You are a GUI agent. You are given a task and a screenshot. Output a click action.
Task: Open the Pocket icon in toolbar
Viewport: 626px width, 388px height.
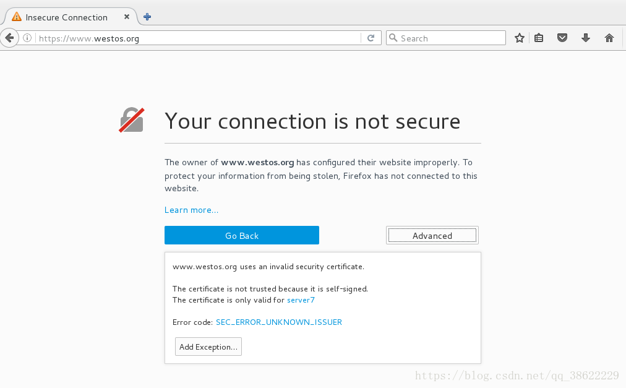(x=562, y=38)
